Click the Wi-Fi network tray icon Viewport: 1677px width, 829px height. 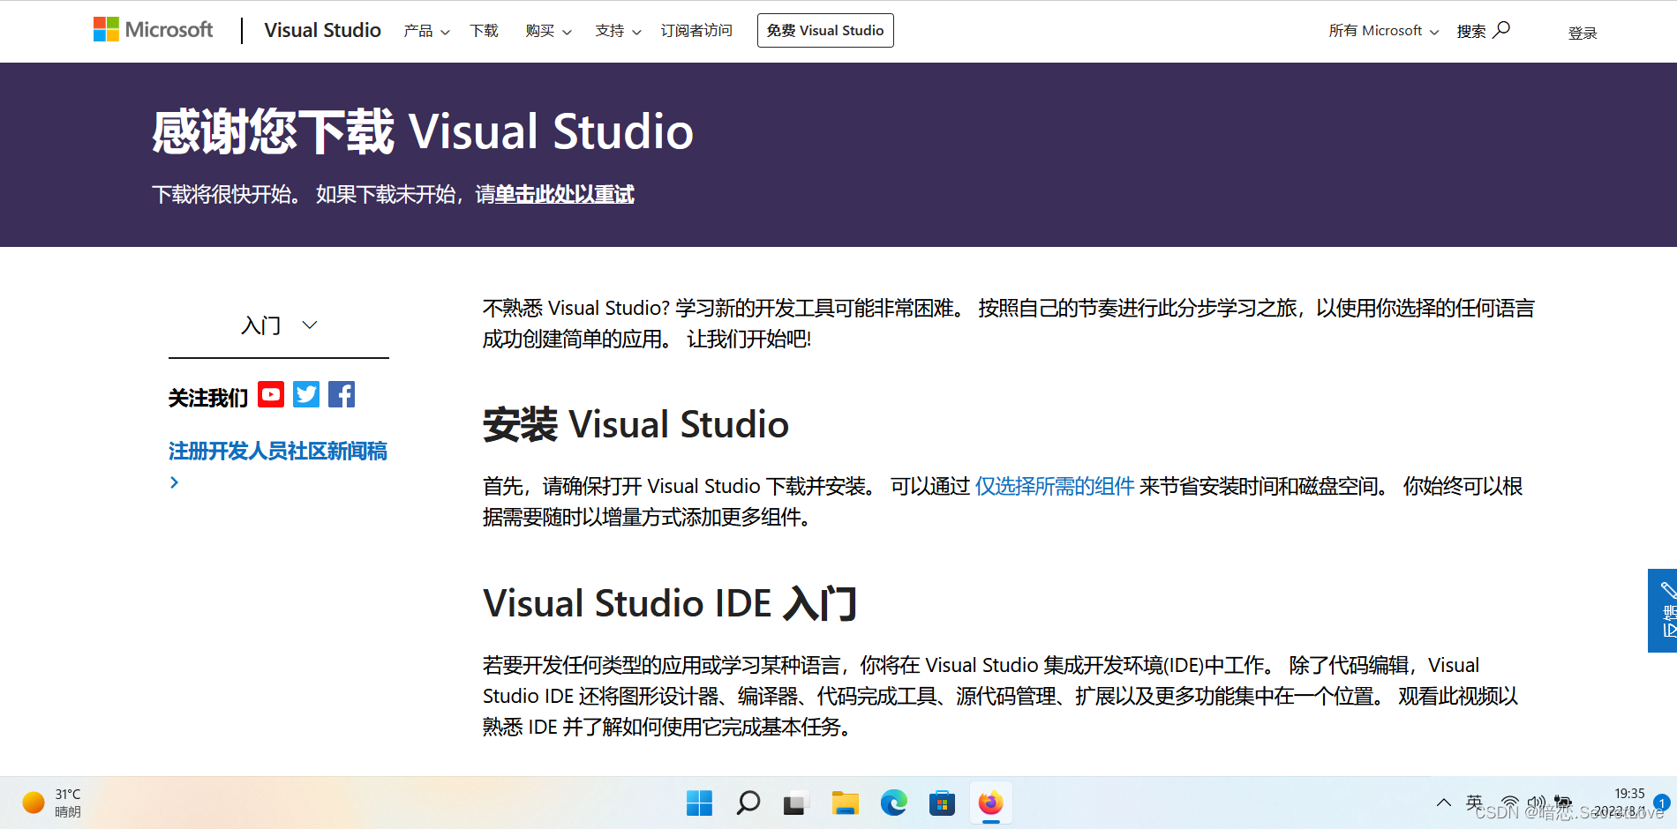click(x=1510, y=803)
